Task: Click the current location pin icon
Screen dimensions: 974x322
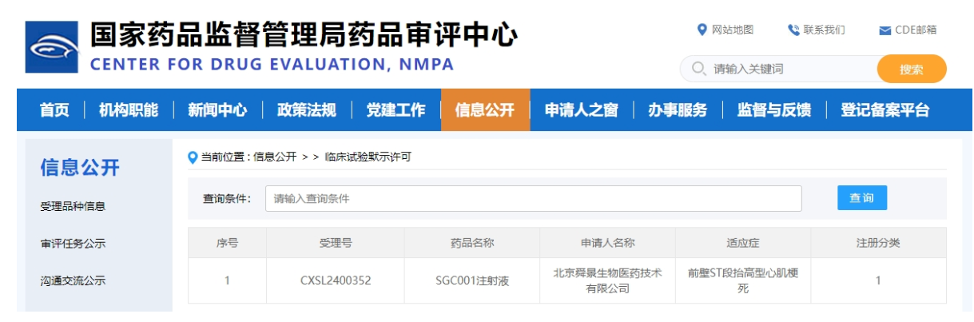Action: coord(192,157)
